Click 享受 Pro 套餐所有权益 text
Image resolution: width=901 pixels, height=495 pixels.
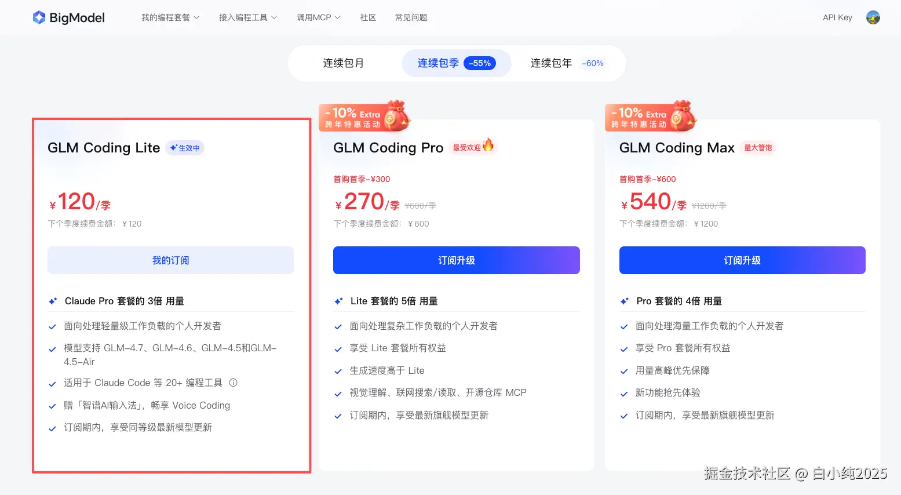coord(683,348)
